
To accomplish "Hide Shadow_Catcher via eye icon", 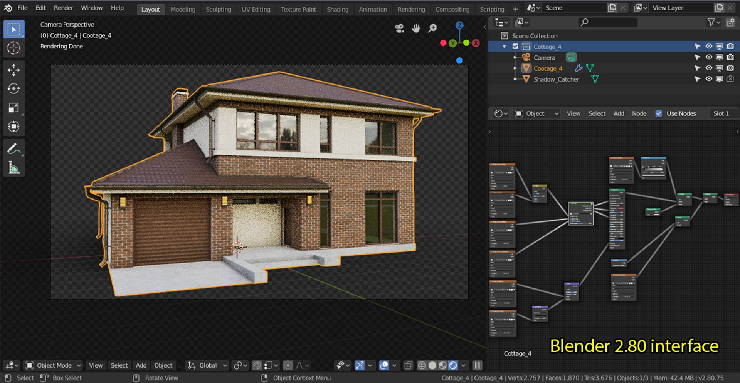I will (x=708, y=79).
